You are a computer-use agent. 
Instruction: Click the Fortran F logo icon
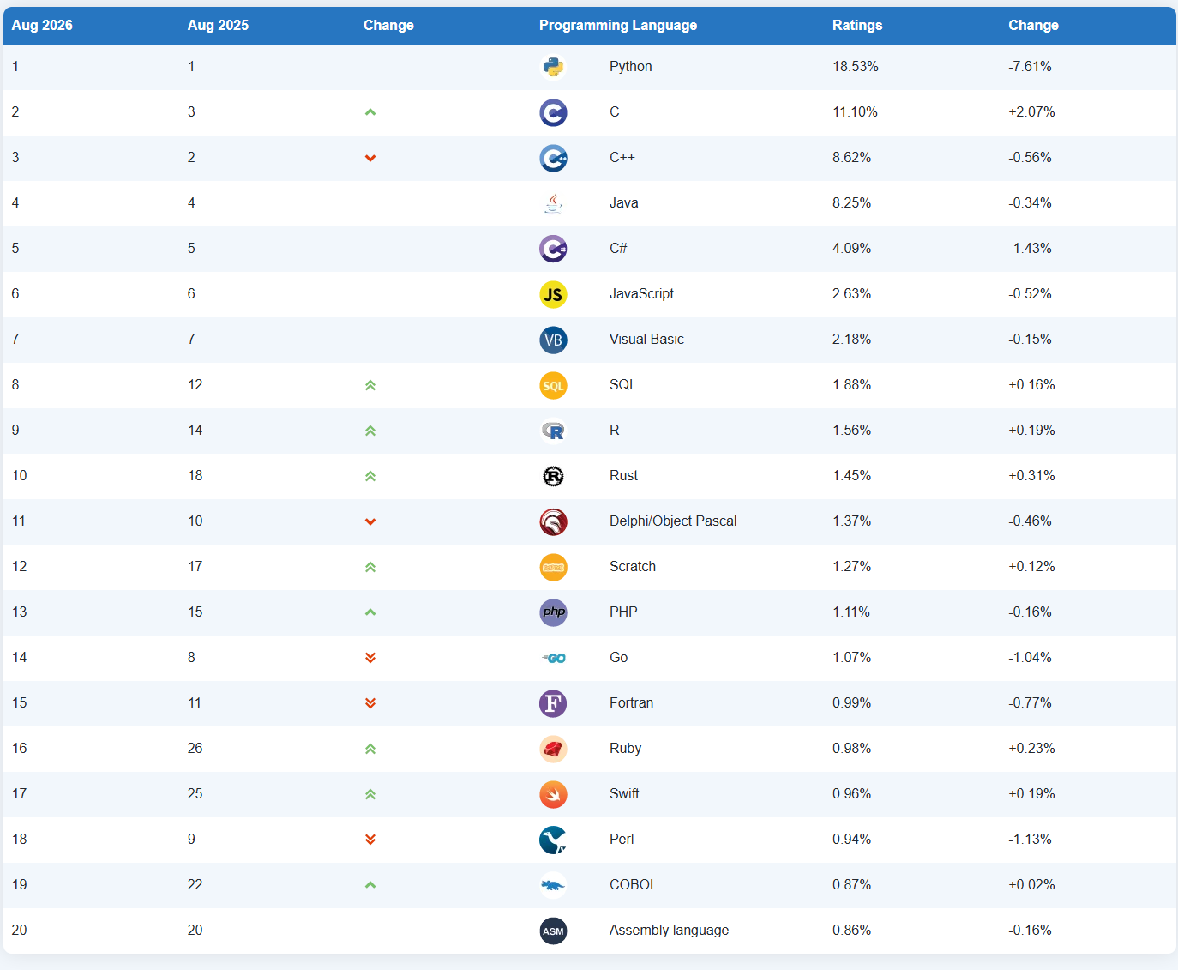tap(553, 703)
